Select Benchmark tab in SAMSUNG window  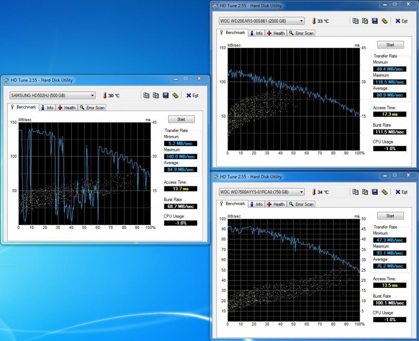click(23, 107)
